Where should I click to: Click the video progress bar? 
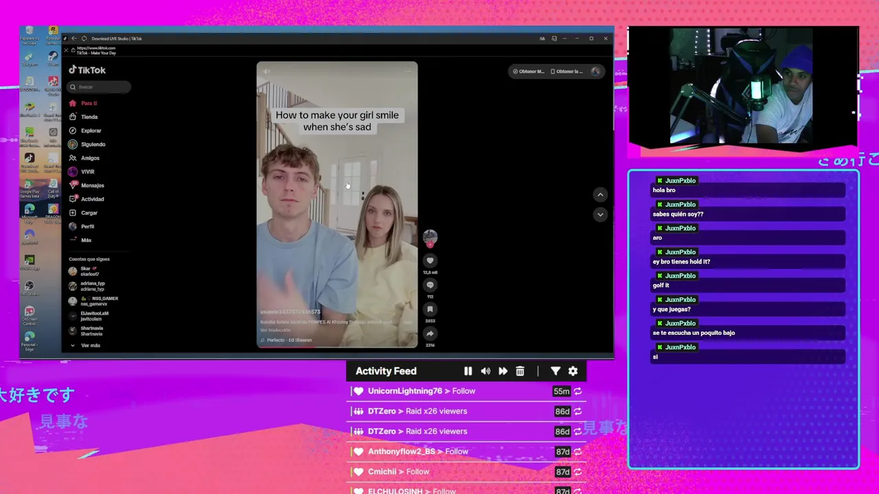[337, 346]
